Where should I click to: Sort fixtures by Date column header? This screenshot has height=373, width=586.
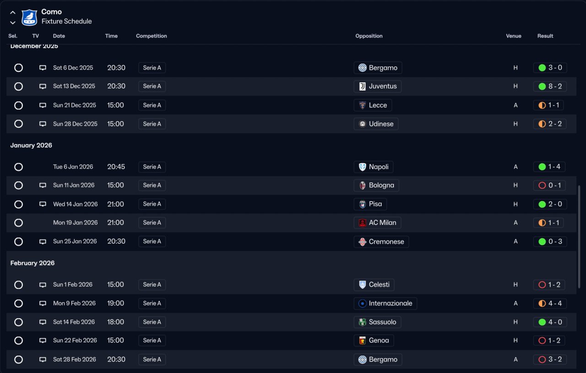59,36
